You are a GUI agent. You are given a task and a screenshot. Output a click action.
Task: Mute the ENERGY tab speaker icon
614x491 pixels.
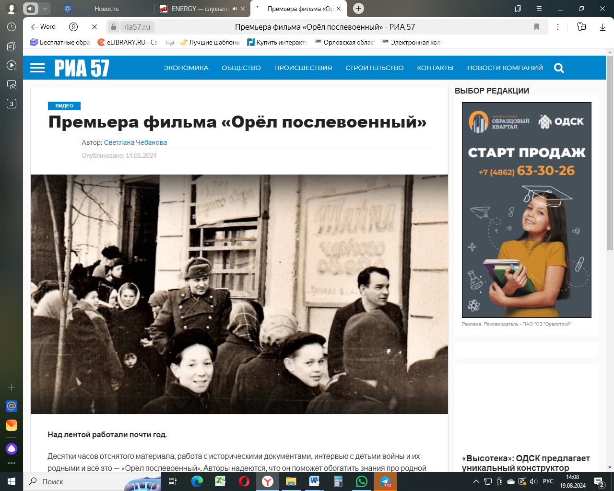coord(235,9)
